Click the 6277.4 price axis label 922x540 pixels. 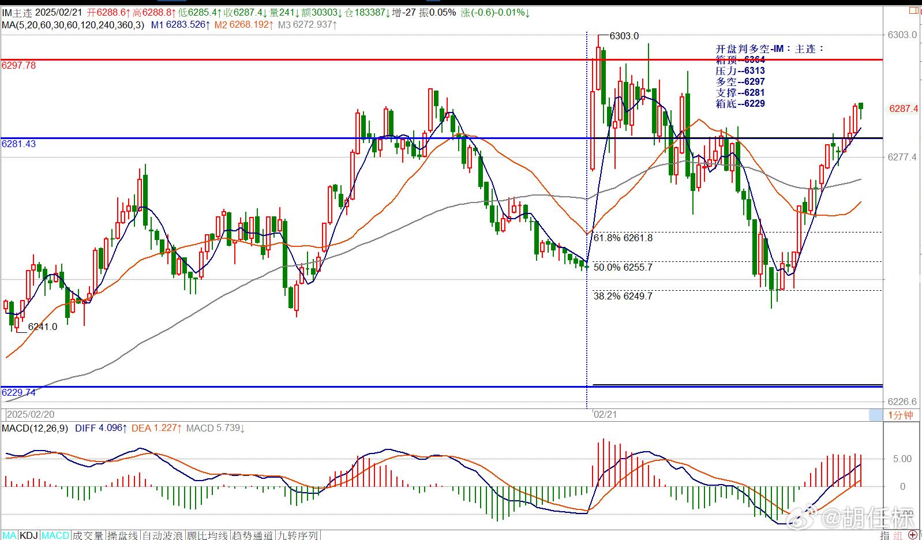(902, 157)
